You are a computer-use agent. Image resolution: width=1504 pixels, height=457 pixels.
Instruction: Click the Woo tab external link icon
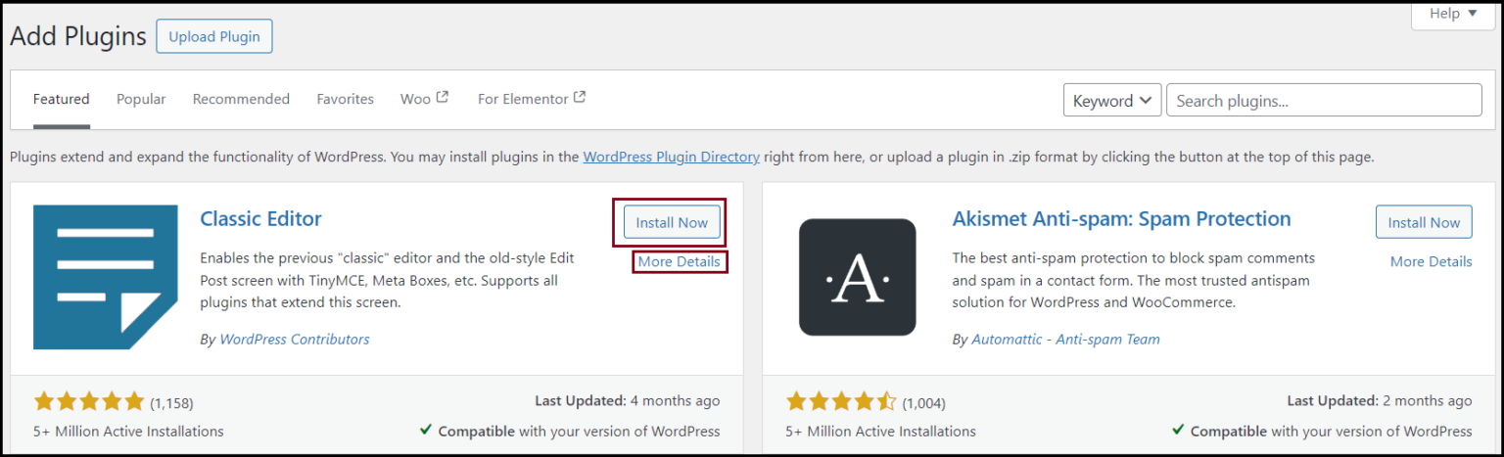pyautogui.click(x=443, y=97)
